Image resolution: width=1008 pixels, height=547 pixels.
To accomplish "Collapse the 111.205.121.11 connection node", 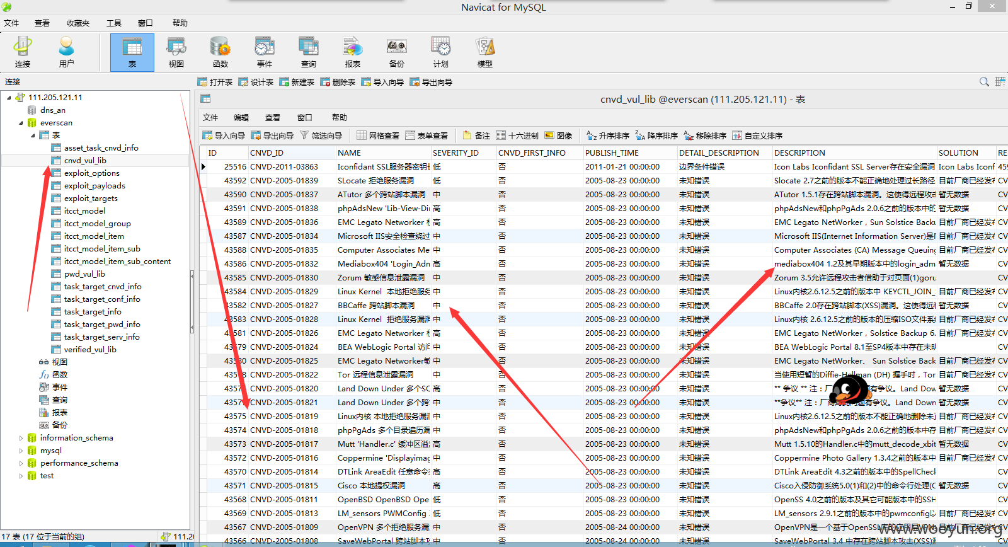I will [9, 98].
